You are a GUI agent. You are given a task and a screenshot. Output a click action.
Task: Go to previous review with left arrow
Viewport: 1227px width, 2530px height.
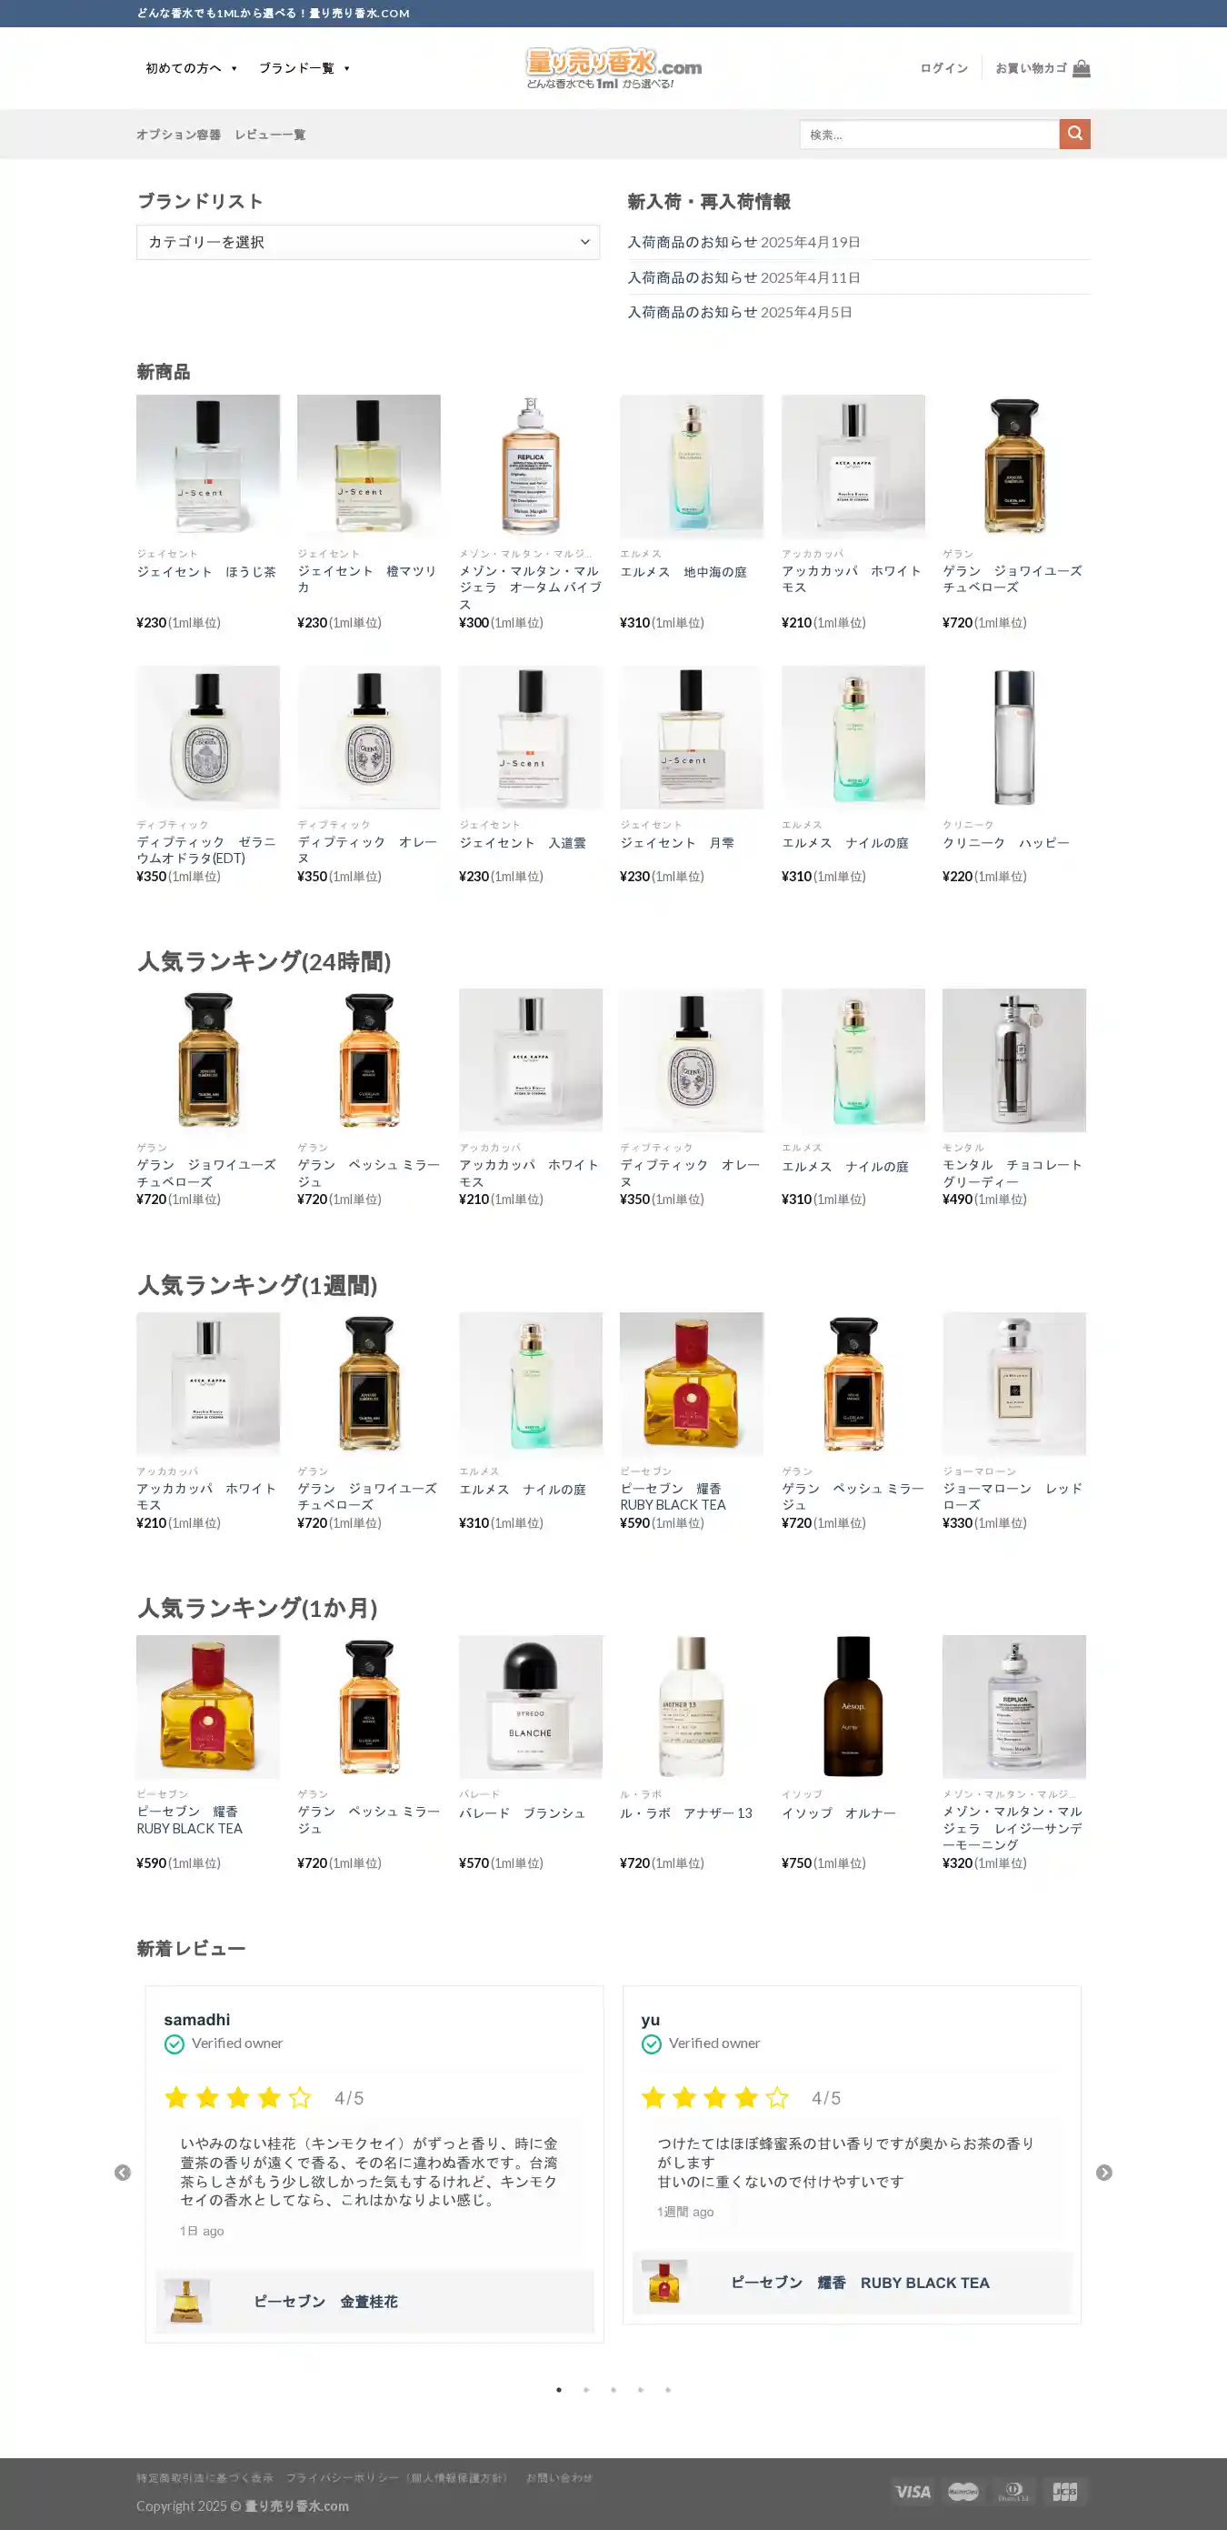tap(123, 2173)
